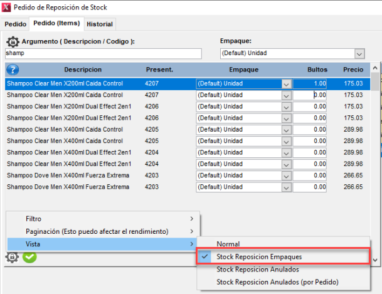Image resolution: width=382 pixels, height=294 pixels.
Task: Switch to the Pedido tab
Action: pos(16,24)
